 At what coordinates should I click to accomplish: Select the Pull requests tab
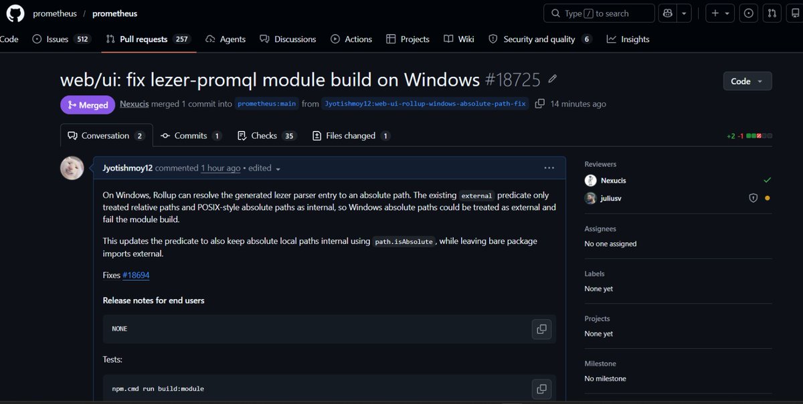[x=148, y=39]
